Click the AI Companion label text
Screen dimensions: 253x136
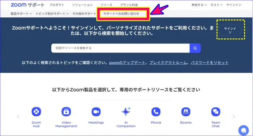(126, 124)
